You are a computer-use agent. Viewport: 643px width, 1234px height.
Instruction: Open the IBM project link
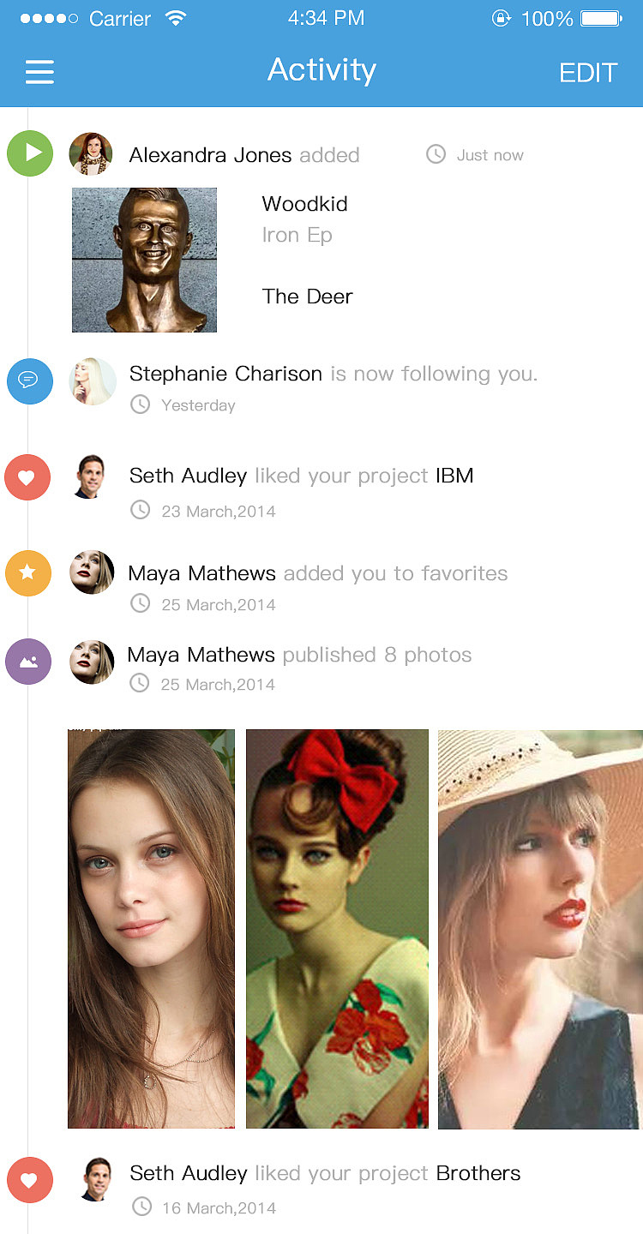click(454, 476)
